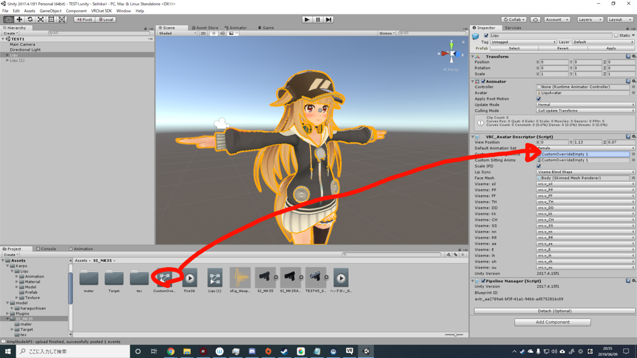Click the prefab Revert button
637x358 pixels.
coord(563,48)
